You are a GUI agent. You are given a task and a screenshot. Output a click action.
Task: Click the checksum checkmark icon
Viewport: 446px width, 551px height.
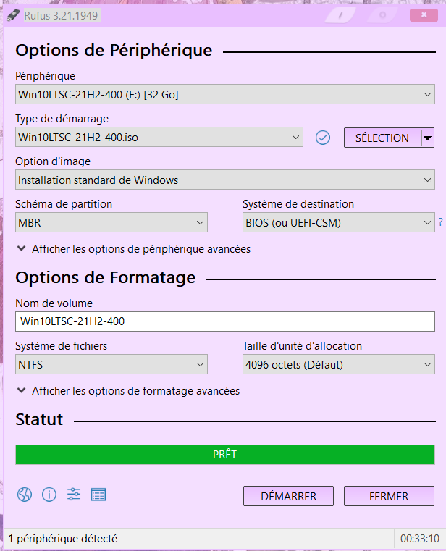coord(323,138)
